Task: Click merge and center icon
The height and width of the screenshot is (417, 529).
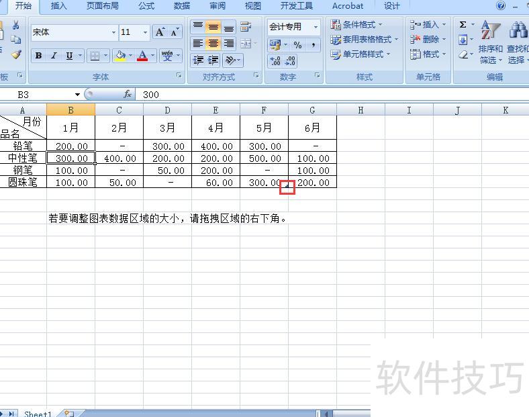Action: coord(246,43)
